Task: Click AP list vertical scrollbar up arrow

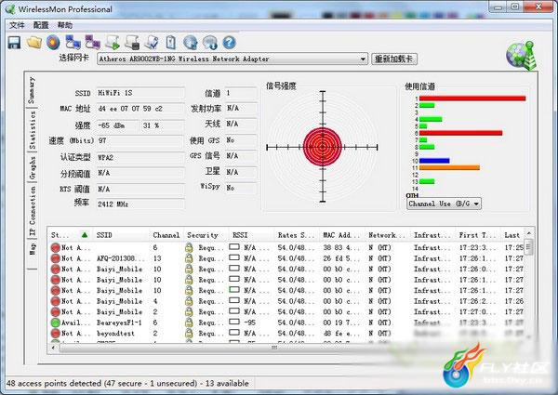Action: click(529, 233)
